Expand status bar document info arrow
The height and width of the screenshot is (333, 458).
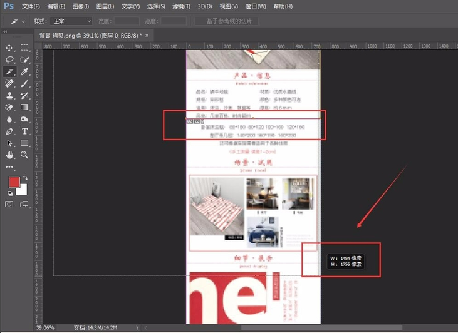138,327
